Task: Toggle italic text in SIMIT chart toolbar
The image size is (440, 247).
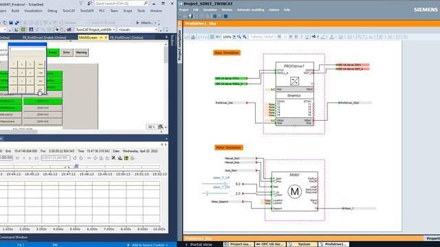Action: click(301, 36)
